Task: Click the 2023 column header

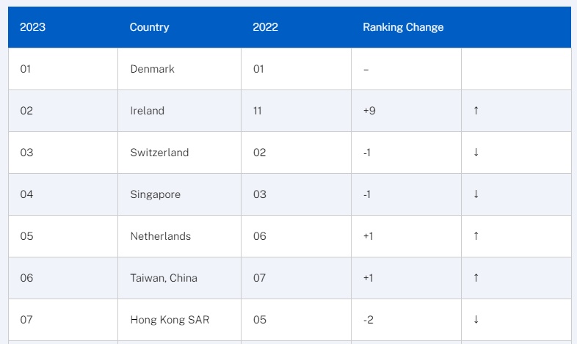Action: click(32, 27)
